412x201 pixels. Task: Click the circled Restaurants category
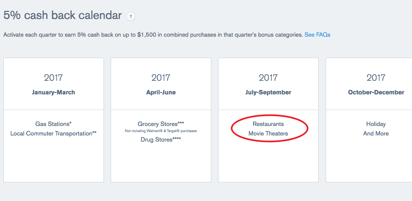[x=268, y=124]
